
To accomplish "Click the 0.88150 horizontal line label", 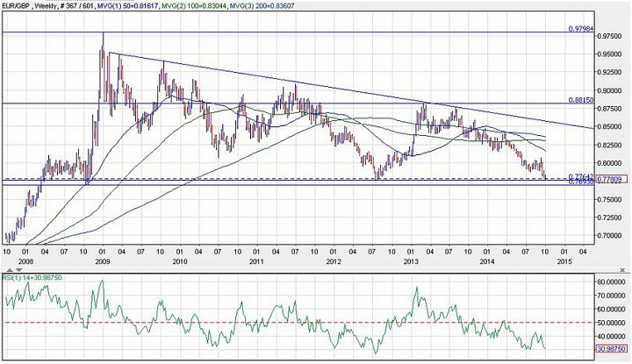I will (581, 100).
